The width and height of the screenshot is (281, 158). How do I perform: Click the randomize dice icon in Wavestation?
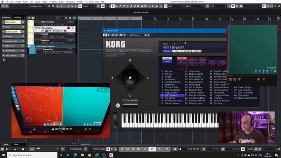[x=118, y=105]
